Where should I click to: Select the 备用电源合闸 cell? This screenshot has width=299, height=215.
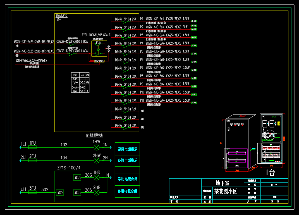(127, 191)
